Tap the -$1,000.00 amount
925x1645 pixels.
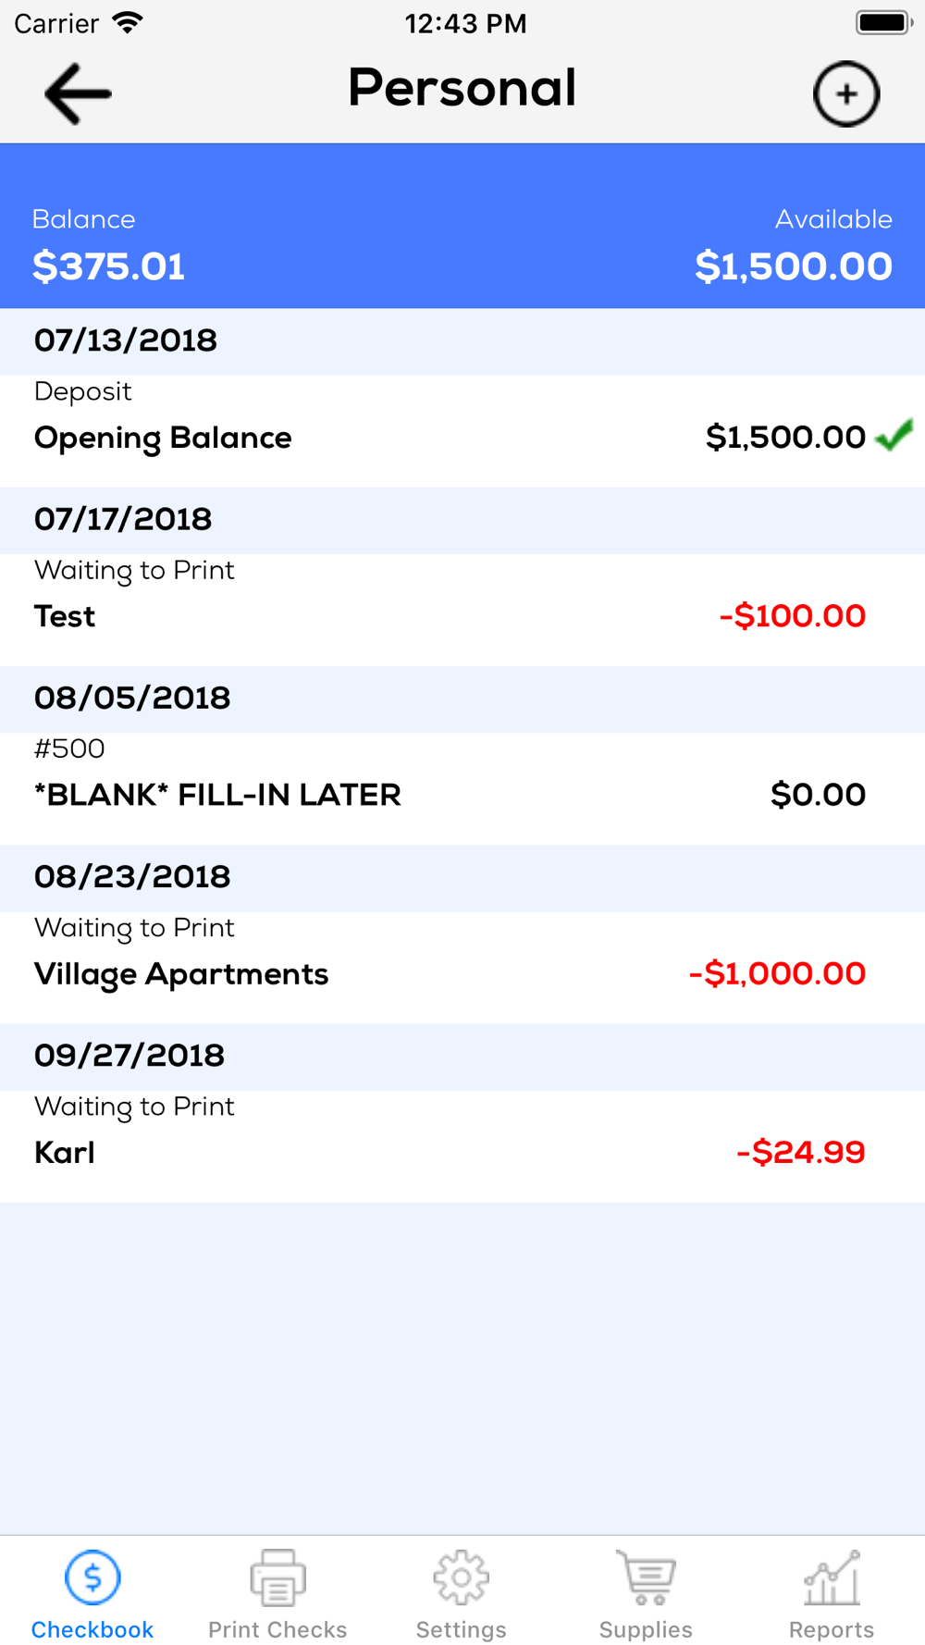777,973
